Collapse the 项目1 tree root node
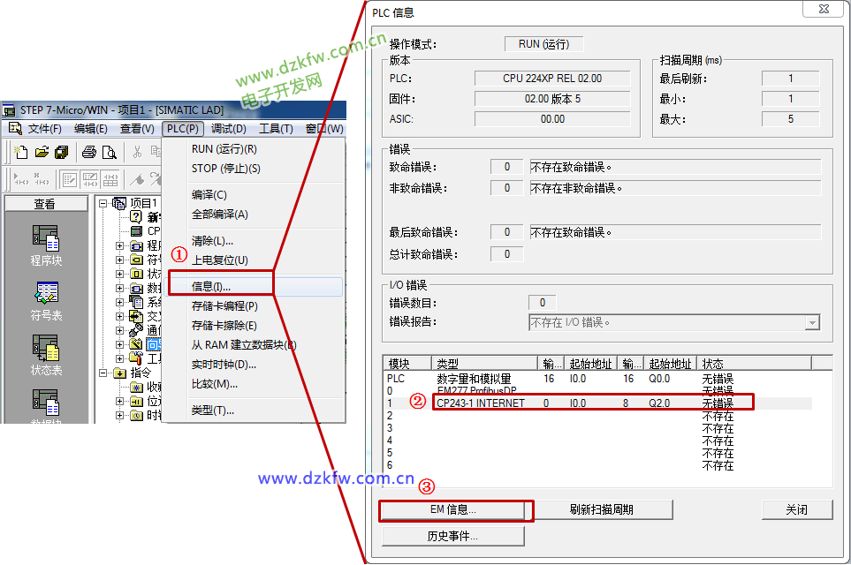The height and width of the screenshot is (565, 851). 103,203
